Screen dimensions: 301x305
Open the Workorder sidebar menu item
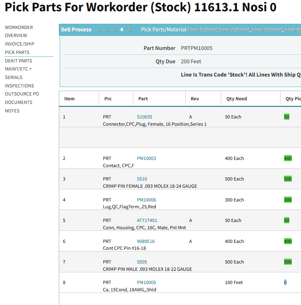19,27
